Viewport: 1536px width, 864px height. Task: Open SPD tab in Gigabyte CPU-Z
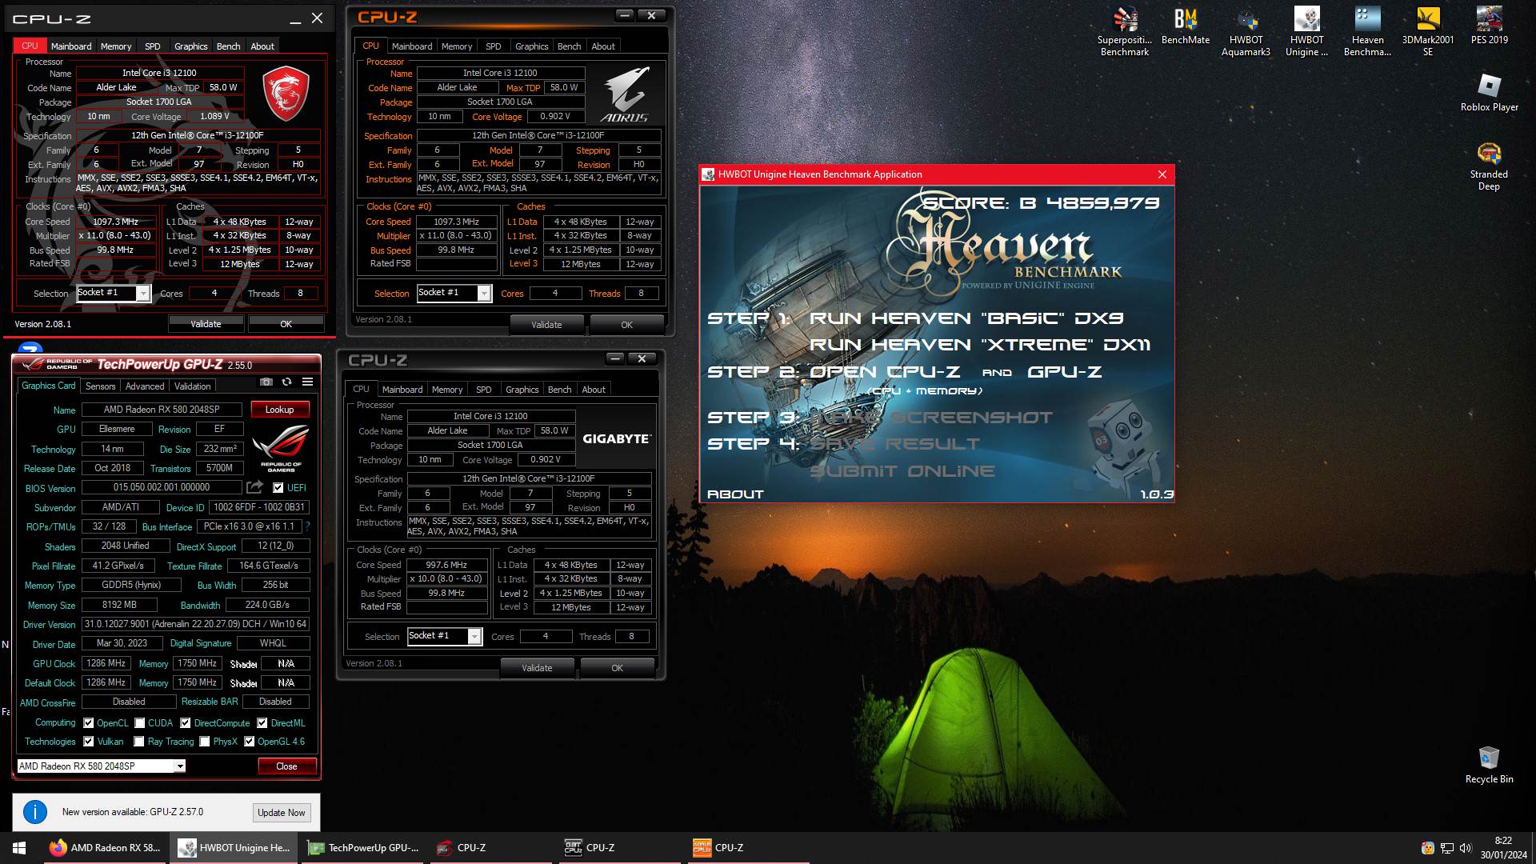click(x=484, y=390)
